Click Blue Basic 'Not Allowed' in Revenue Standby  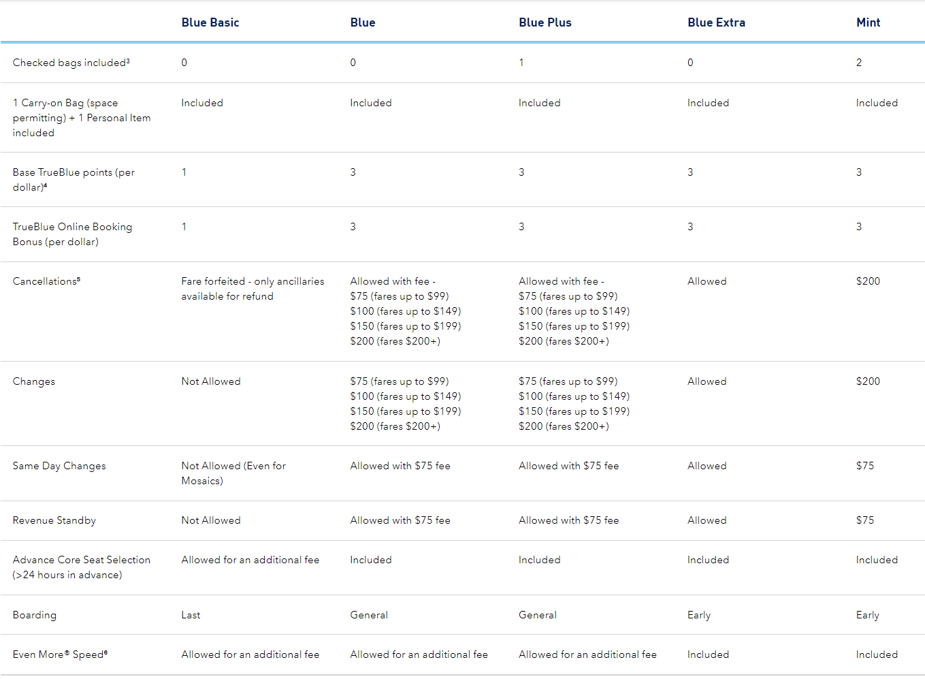point(211,520)
